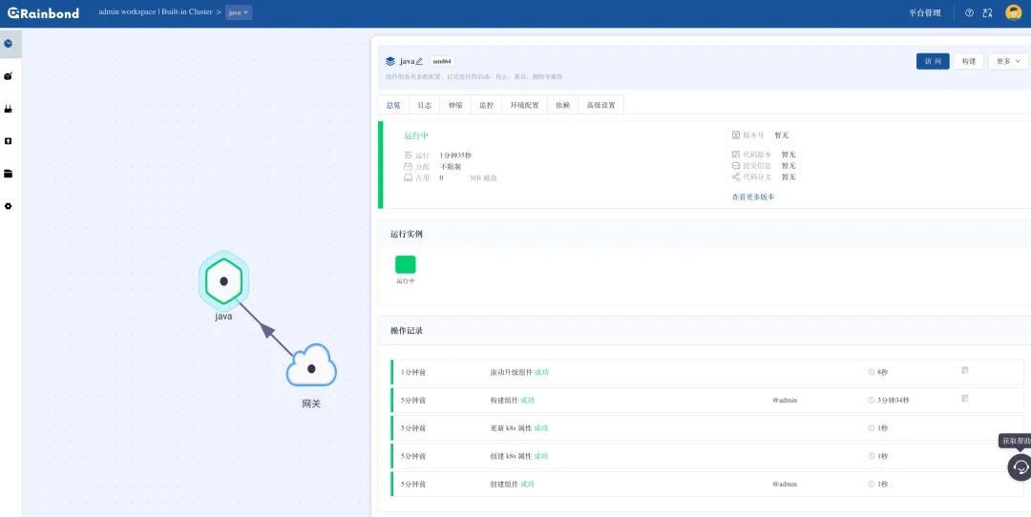This screenshot has height=517, width=1031.
Task: Switch to the 监控 tab
Action: pos(487,105)
